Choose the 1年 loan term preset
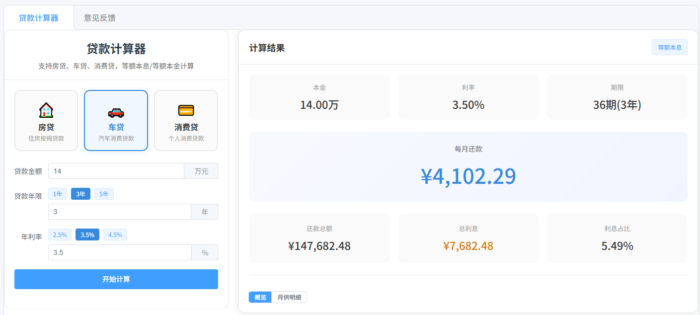The image size is (700, 315). [x=58, y=194]
